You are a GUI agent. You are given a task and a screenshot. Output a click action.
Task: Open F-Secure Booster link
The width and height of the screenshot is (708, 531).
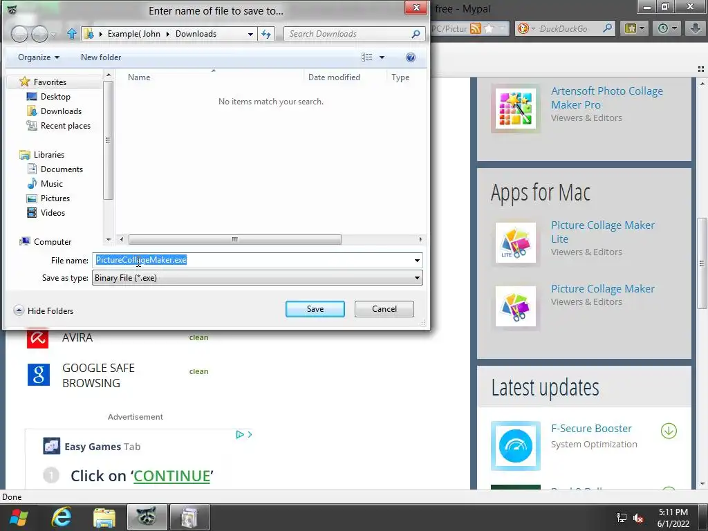click(x=591, y=429)
